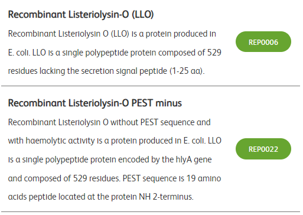This screenshot has height=215, width=303.
Task: Open the REP0022 product button
Action: click(263, 149)
